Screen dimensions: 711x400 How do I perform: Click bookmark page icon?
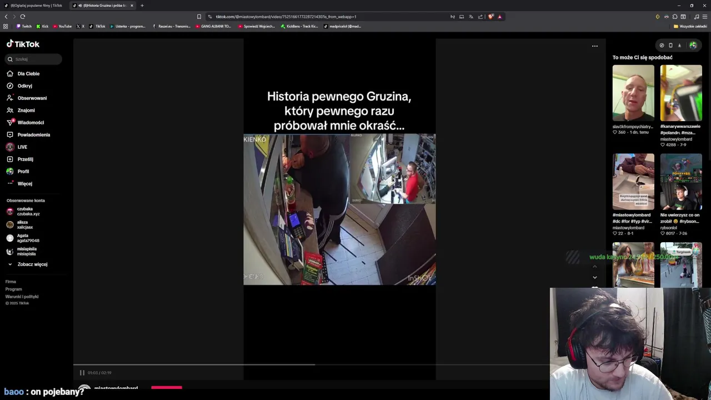tap(199, 17)
